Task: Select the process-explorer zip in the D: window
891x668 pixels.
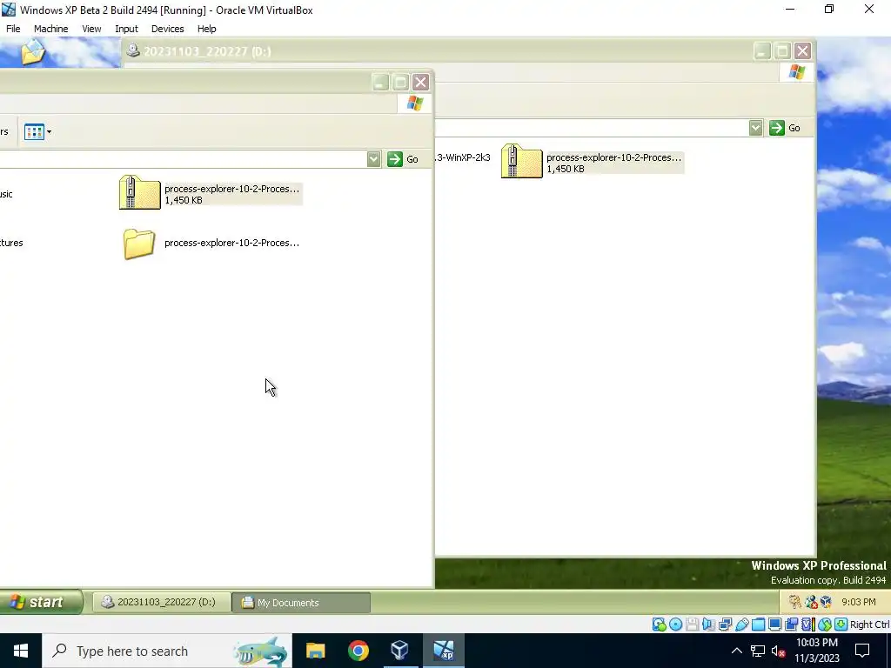Action: [592, 161]
